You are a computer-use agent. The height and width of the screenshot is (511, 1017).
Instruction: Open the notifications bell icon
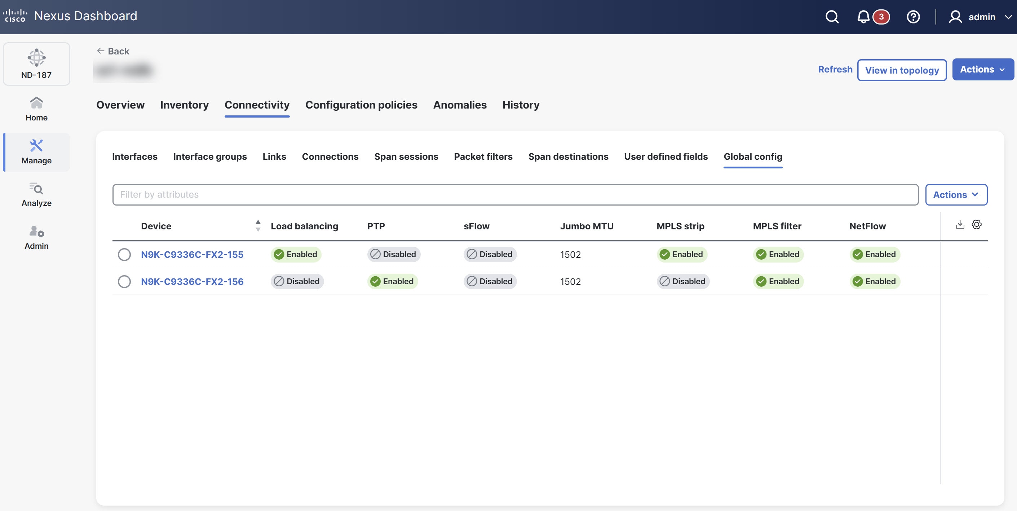[x=863, y=17]
